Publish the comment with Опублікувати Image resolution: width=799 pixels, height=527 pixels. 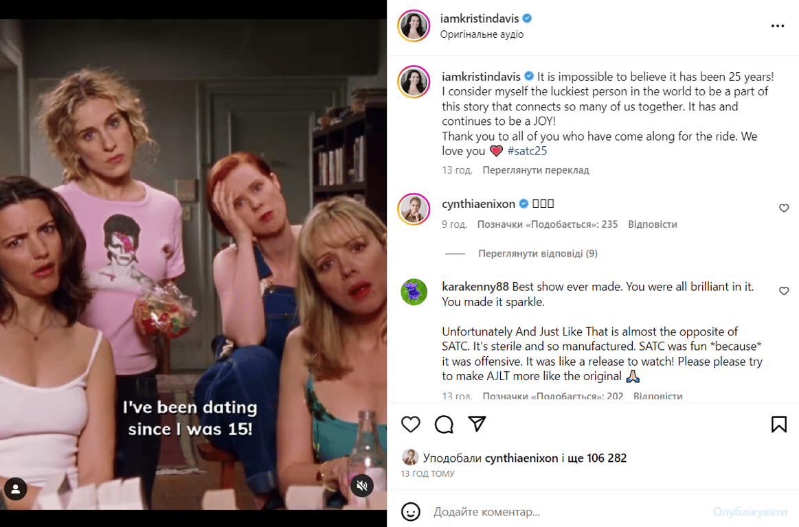click(750, 512)
